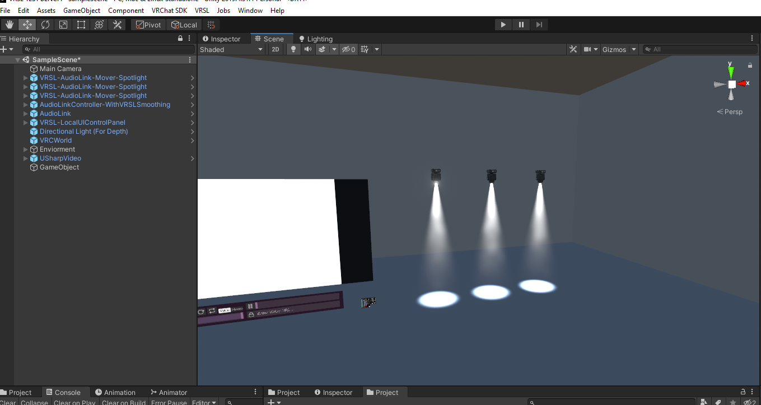Open Hierarchy panel options menu

[190, 39]
